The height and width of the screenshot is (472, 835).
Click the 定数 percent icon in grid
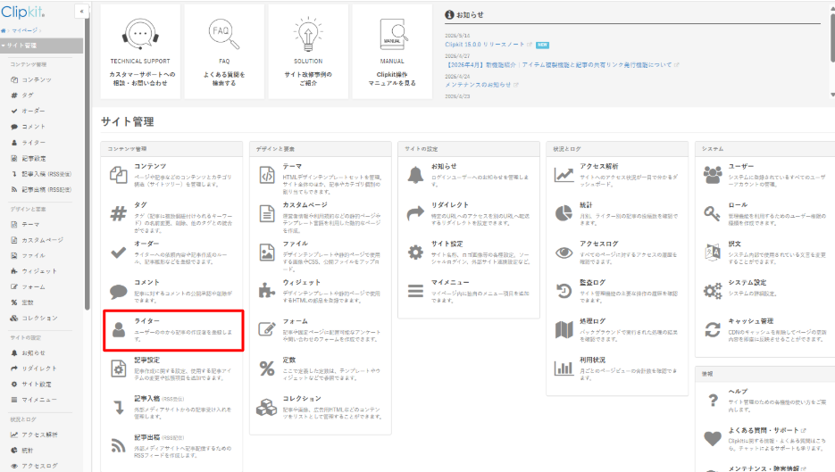point(267,368)
